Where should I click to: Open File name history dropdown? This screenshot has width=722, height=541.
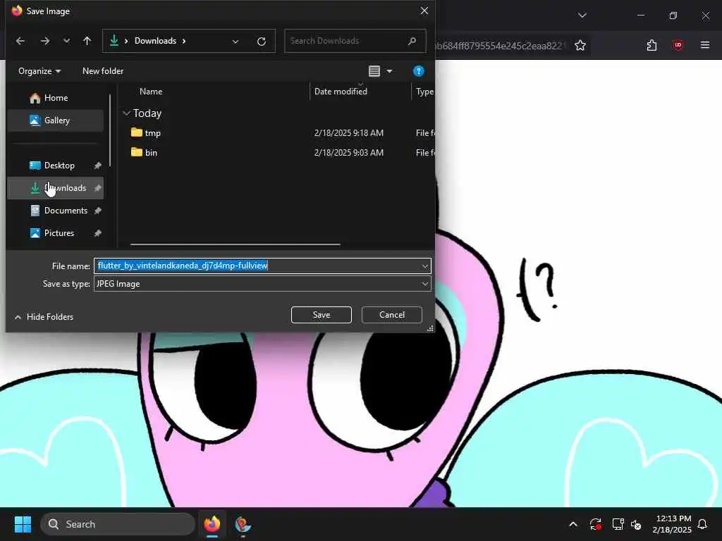pyautogui.click(x=424, y=266)
